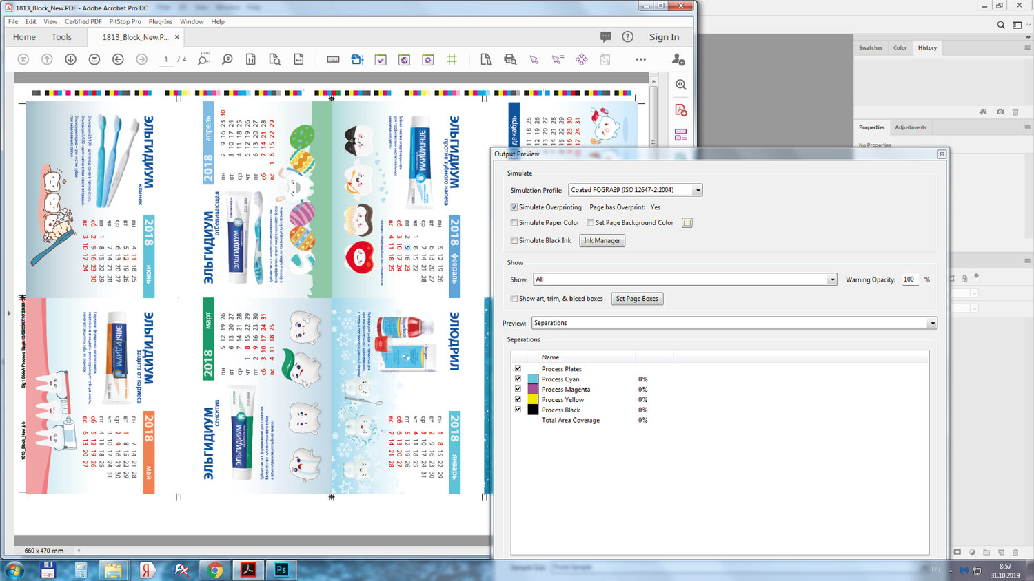Go to first page icon in toolbar
Viewport: 1034px width, 581px height.
[23, 59]
